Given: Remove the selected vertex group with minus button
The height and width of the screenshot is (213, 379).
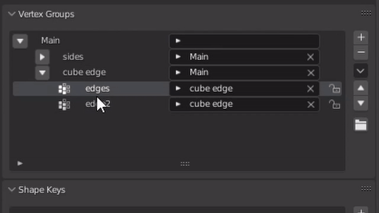Looking at the screenshot, I should [x=361, y=52].
